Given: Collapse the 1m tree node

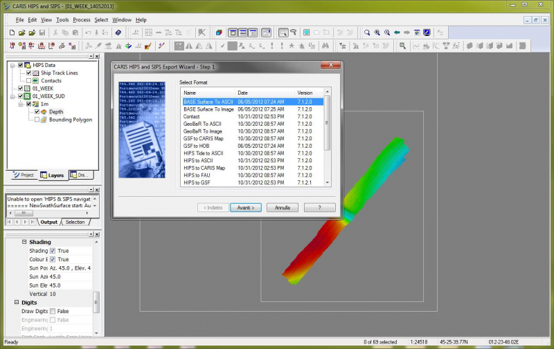Looking at the screenshot, I should [x=21, y=104].
